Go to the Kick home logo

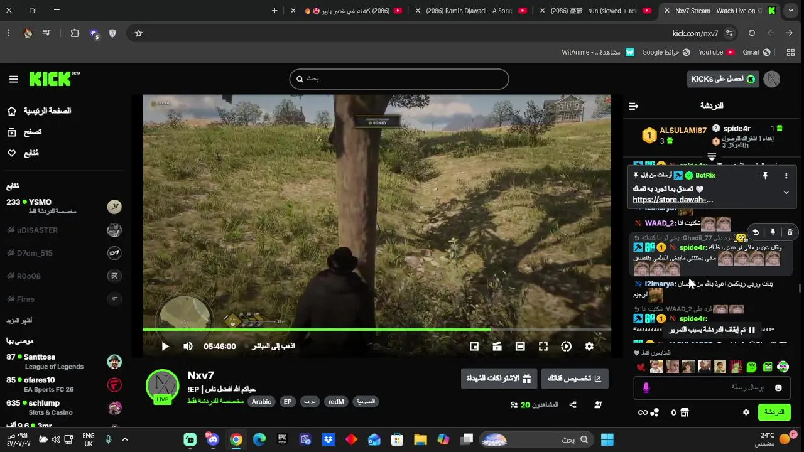click(x=54, y=78)
